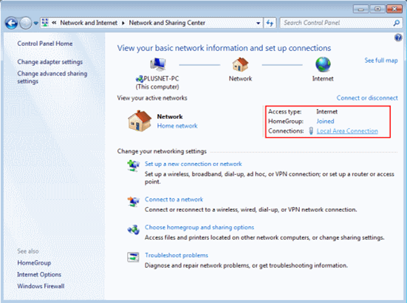Expand the address bar dropdown arrow

(259, 23)
